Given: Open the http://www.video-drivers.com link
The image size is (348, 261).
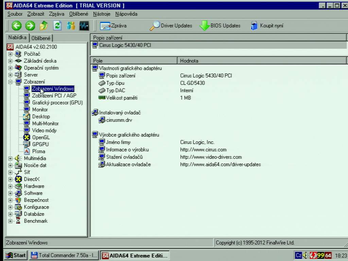Looking at the screenshot, I should coord(211,157).
